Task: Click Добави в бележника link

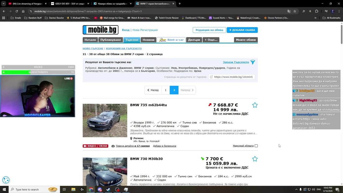Action: point(165,146)
